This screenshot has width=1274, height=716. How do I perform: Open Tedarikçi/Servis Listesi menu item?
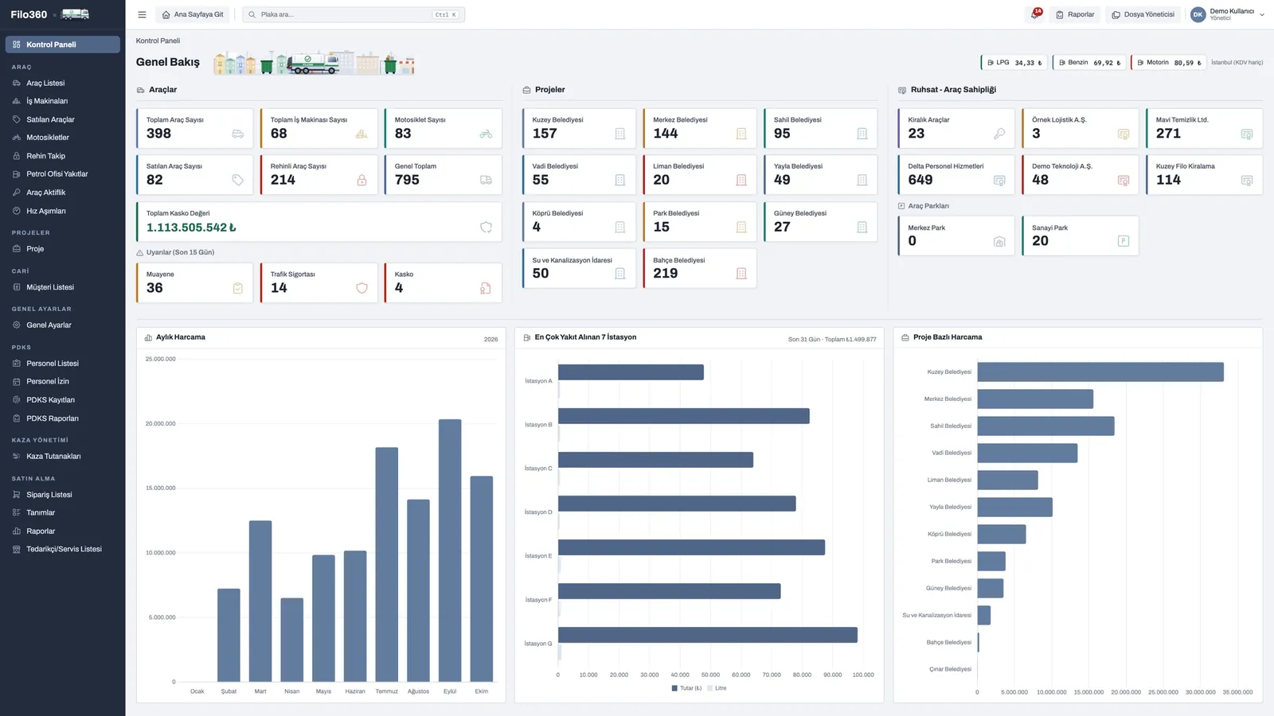pos(63,549)
